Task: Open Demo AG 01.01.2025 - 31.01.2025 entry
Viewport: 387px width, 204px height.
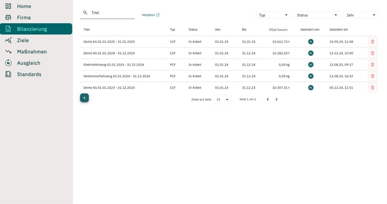Action: (x=109, y=42)
